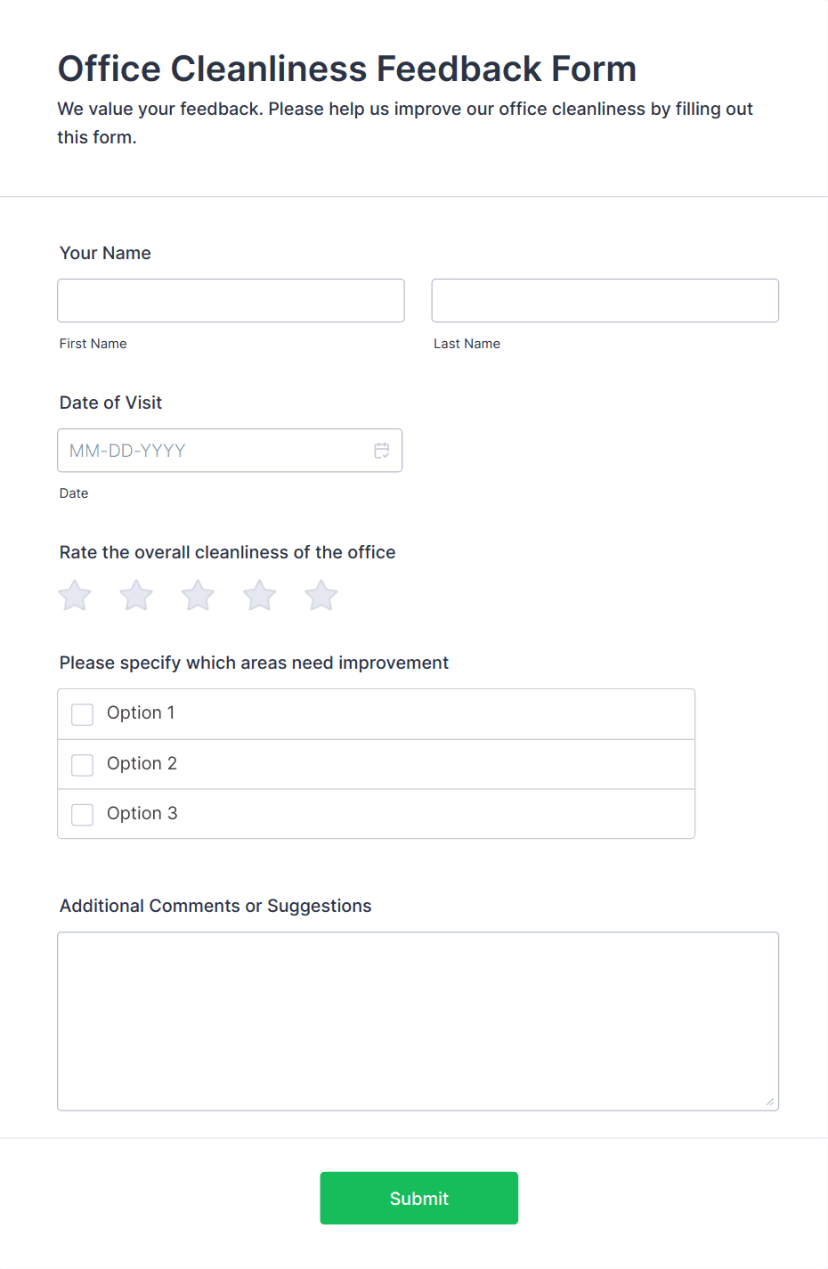This screenshot has height=1269, width=828.
Task: Check the Option 3 checkbox
Action: pos(82,814)
